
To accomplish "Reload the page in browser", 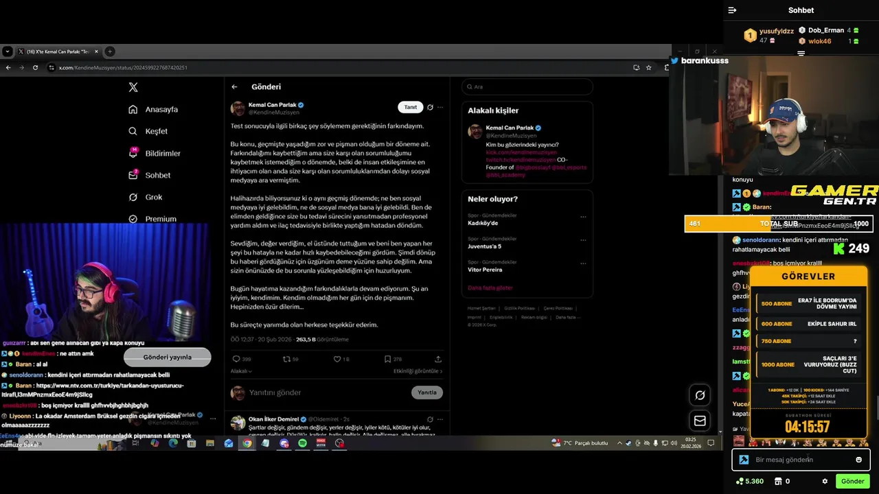I will point(35,67).
